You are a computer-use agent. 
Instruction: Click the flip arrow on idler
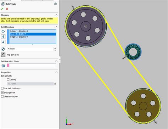[x=124, y=58]
